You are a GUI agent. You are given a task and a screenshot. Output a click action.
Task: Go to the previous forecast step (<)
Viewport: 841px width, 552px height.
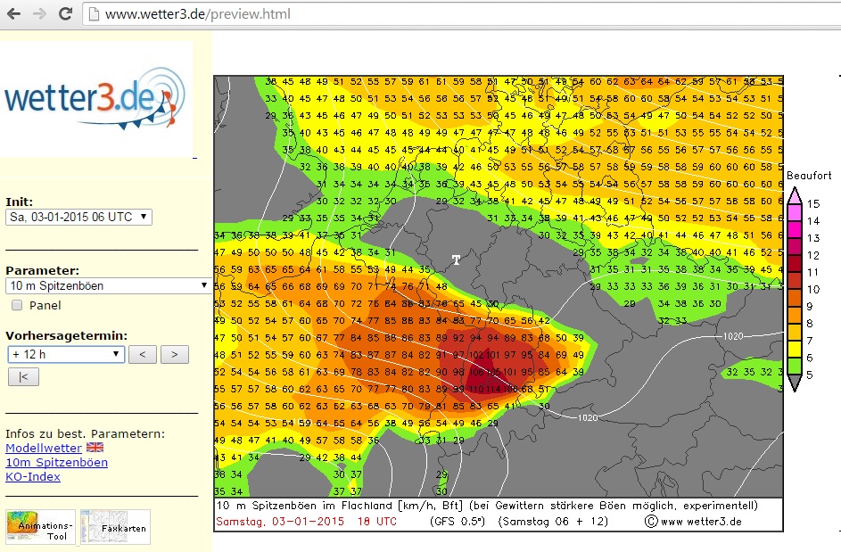click(x=142, y=354)
